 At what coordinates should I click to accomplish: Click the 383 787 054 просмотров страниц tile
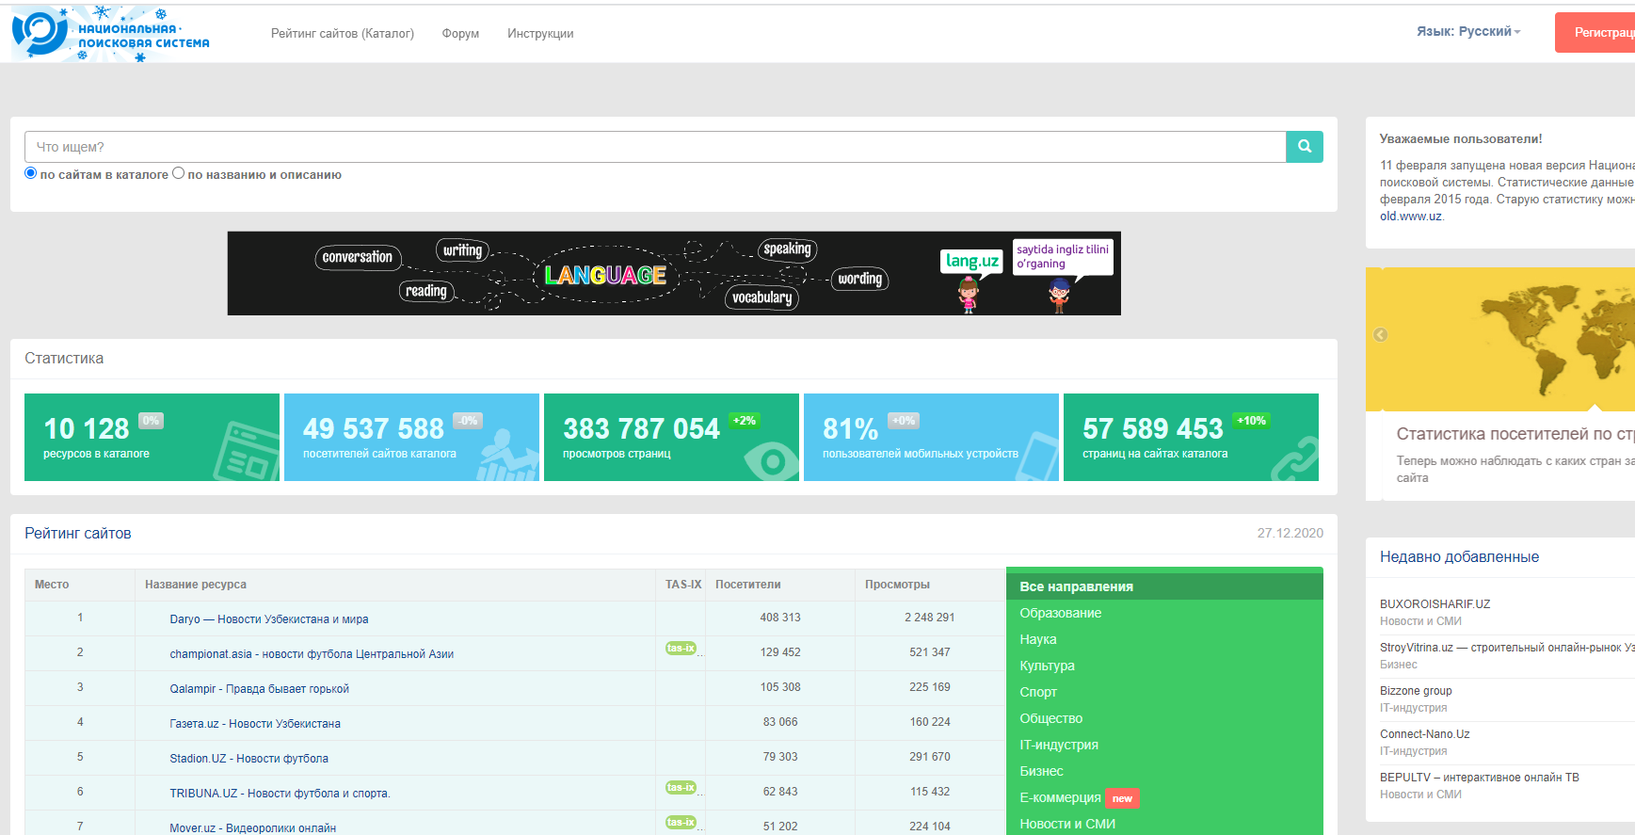pyautogui.click(x=671, y=437)
